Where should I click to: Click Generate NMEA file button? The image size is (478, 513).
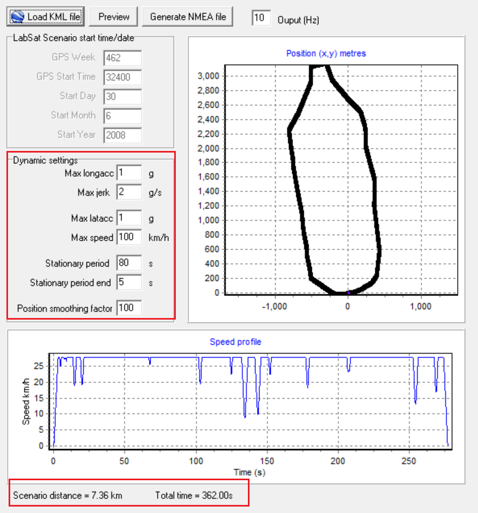(x=188, y=17)
